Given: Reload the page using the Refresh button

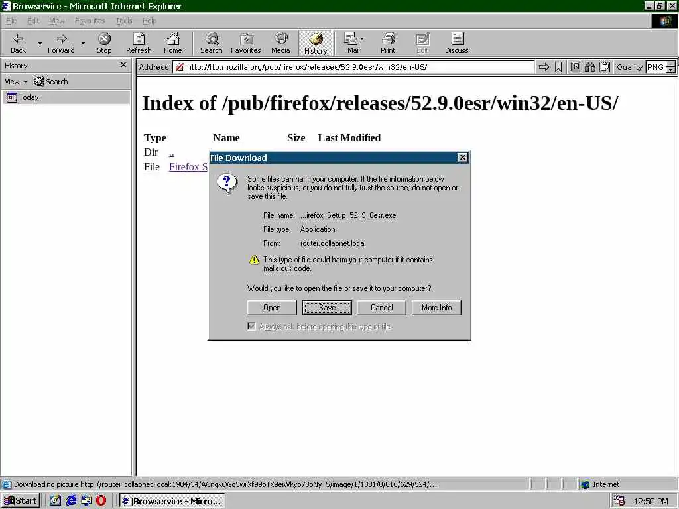Looking at the screenshot, I should [x=139, y=43].
